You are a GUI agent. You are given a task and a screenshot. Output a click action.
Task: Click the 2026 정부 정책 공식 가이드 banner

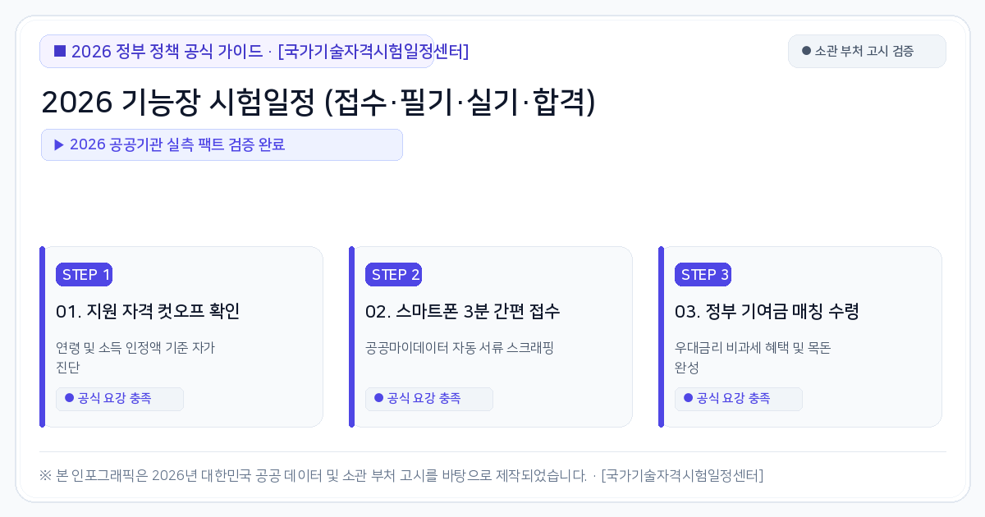236,51
